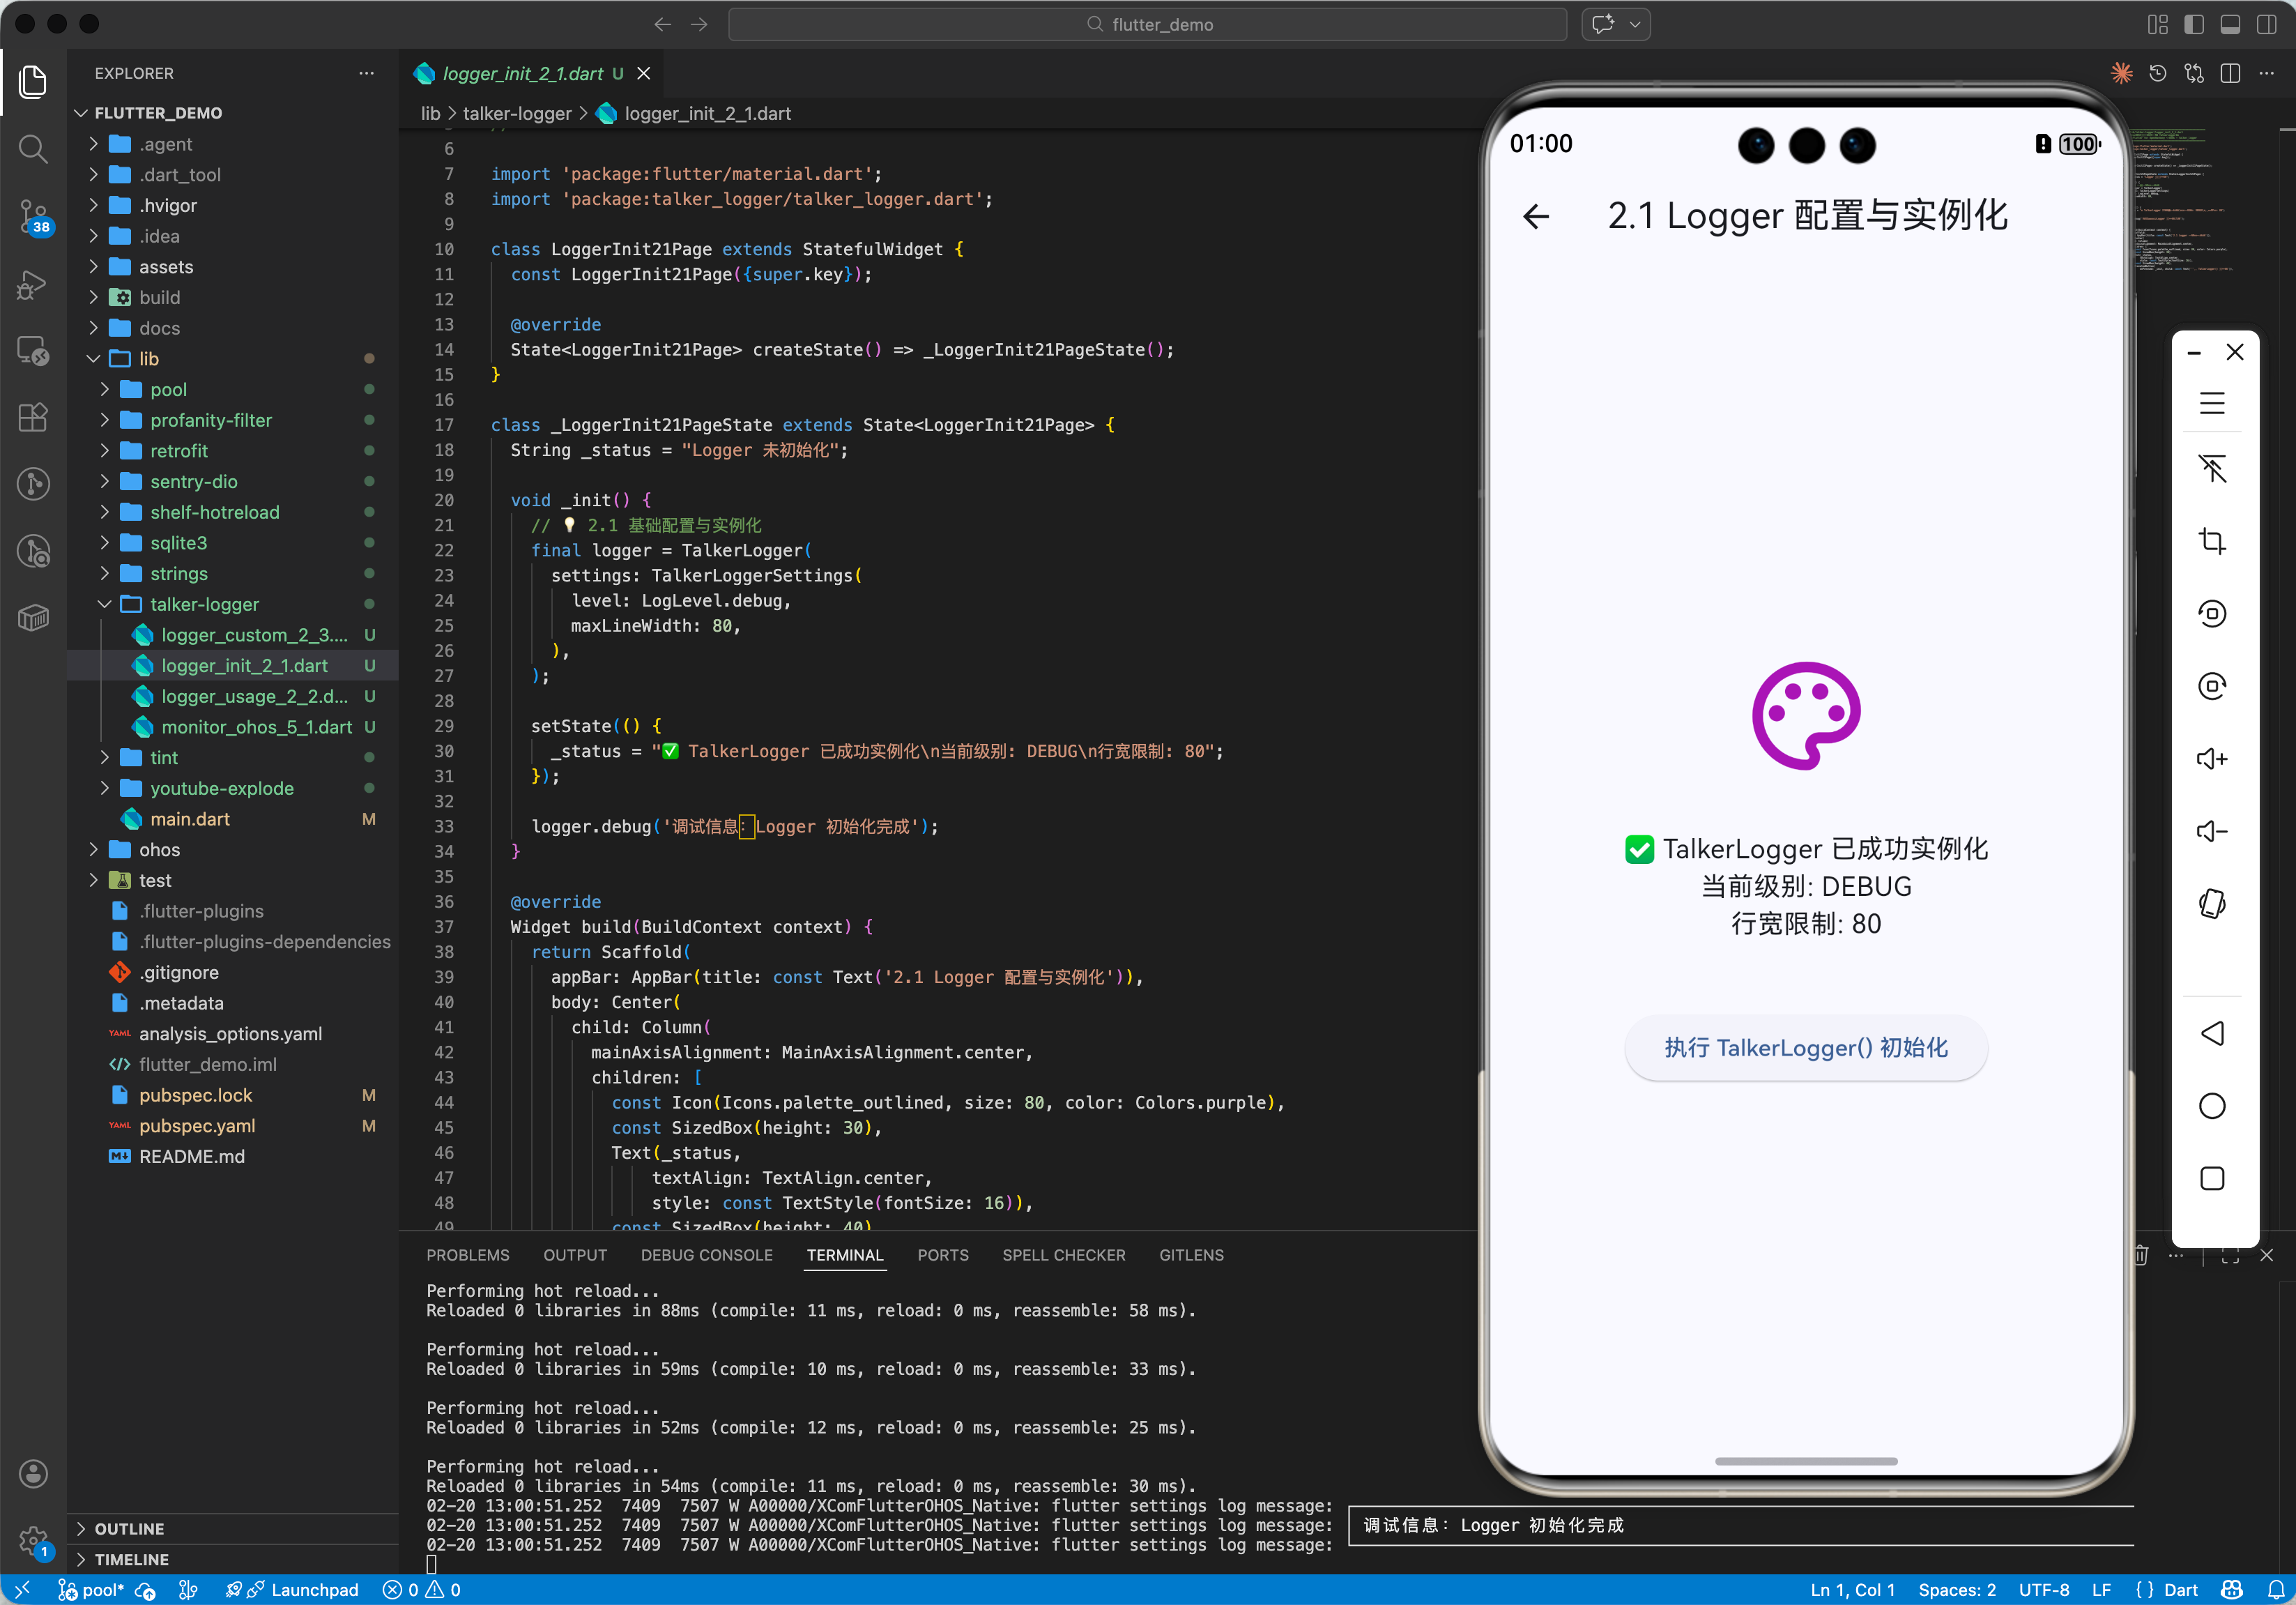Click the emulator volume up icon
Screen dimensions: 2296x1605
click(2211, 759)
